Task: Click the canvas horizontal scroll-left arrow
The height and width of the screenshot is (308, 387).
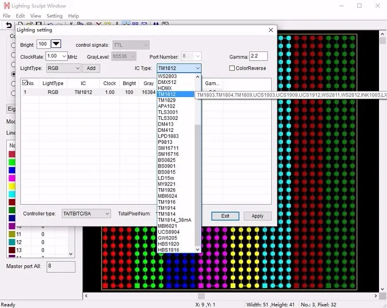Action: click(x=86, y=295)
